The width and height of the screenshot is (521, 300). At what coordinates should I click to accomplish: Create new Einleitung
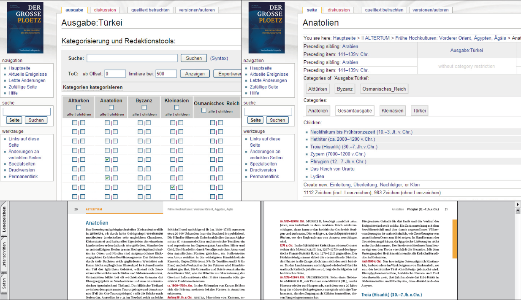340,185
